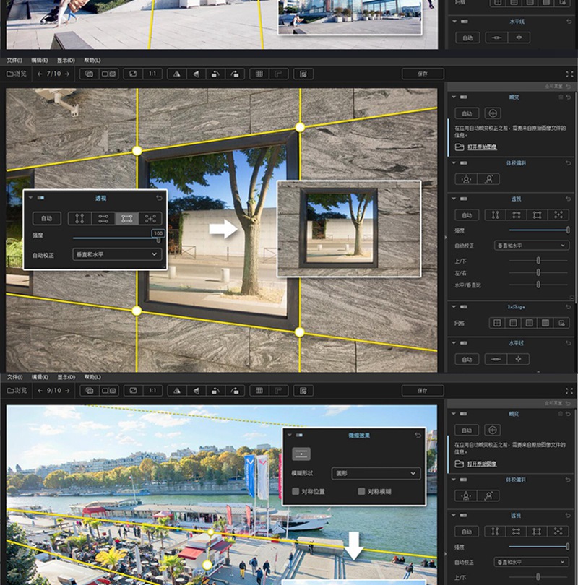The image size is (578, 585).
Task: Open the 模糊形状 dropdown showing 圆形
Action: (375, 473)
